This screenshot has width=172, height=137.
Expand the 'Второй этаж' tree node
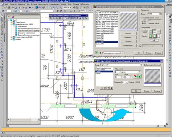[11, 37]
